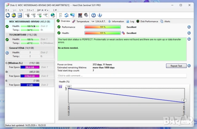The height and width of the screenshot is (129, 197).
Task: Click the '372 days, 11 hours' value
Action: tap(102, 65)
